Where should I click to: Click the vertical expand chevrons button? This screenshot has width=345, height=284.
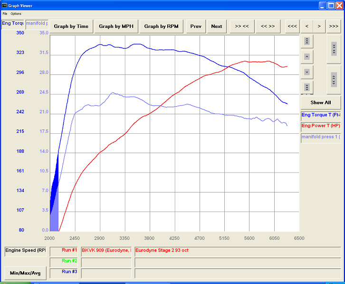click(334, 79)
